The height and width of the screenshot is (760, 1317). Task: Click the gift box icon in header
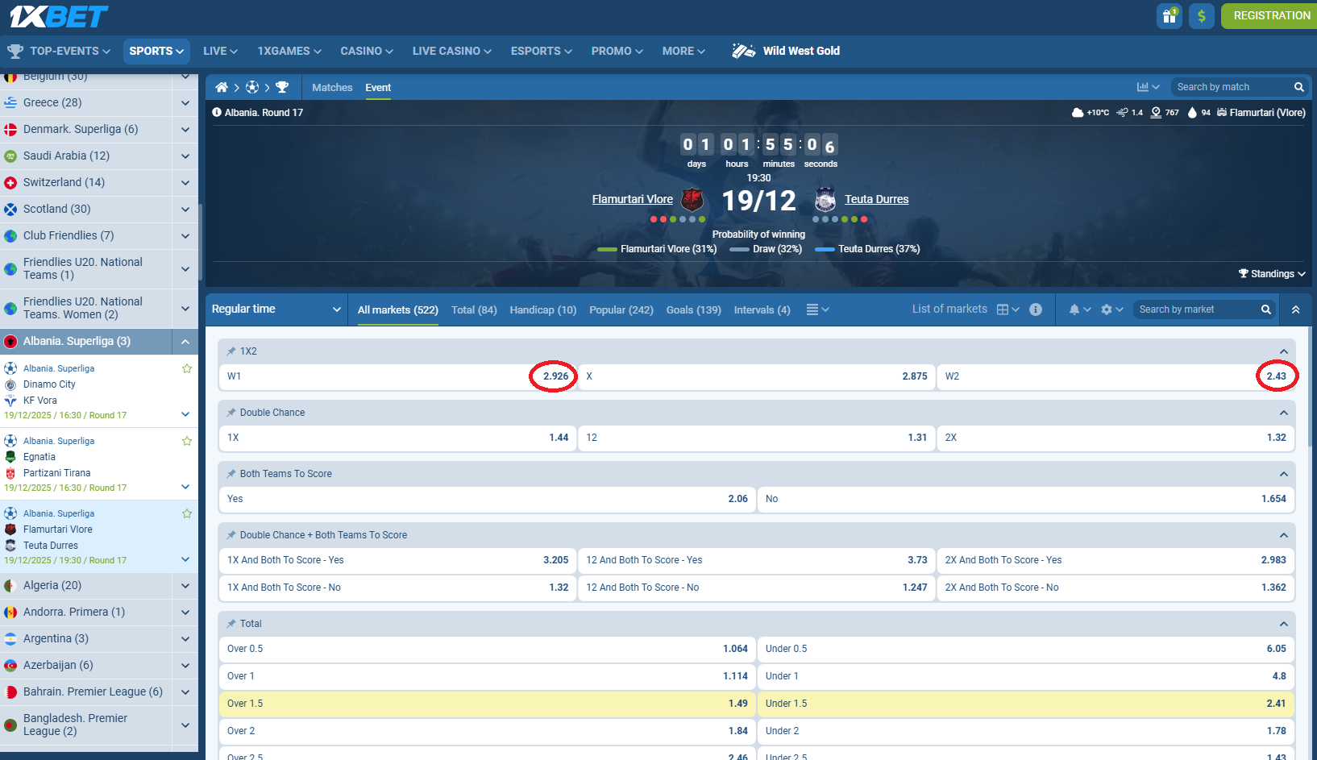point(1170,15)
